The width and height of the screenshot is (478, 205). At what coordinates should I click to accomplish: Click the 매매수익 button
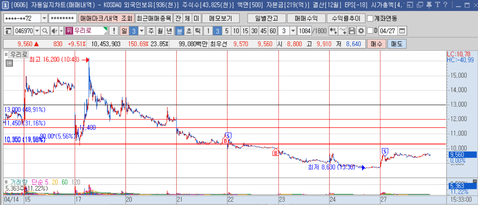306,18
